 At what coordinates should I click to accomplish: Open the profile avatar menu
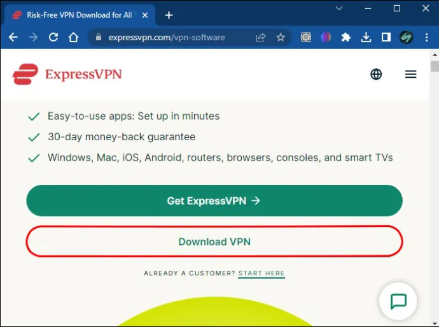click(406, 38)
